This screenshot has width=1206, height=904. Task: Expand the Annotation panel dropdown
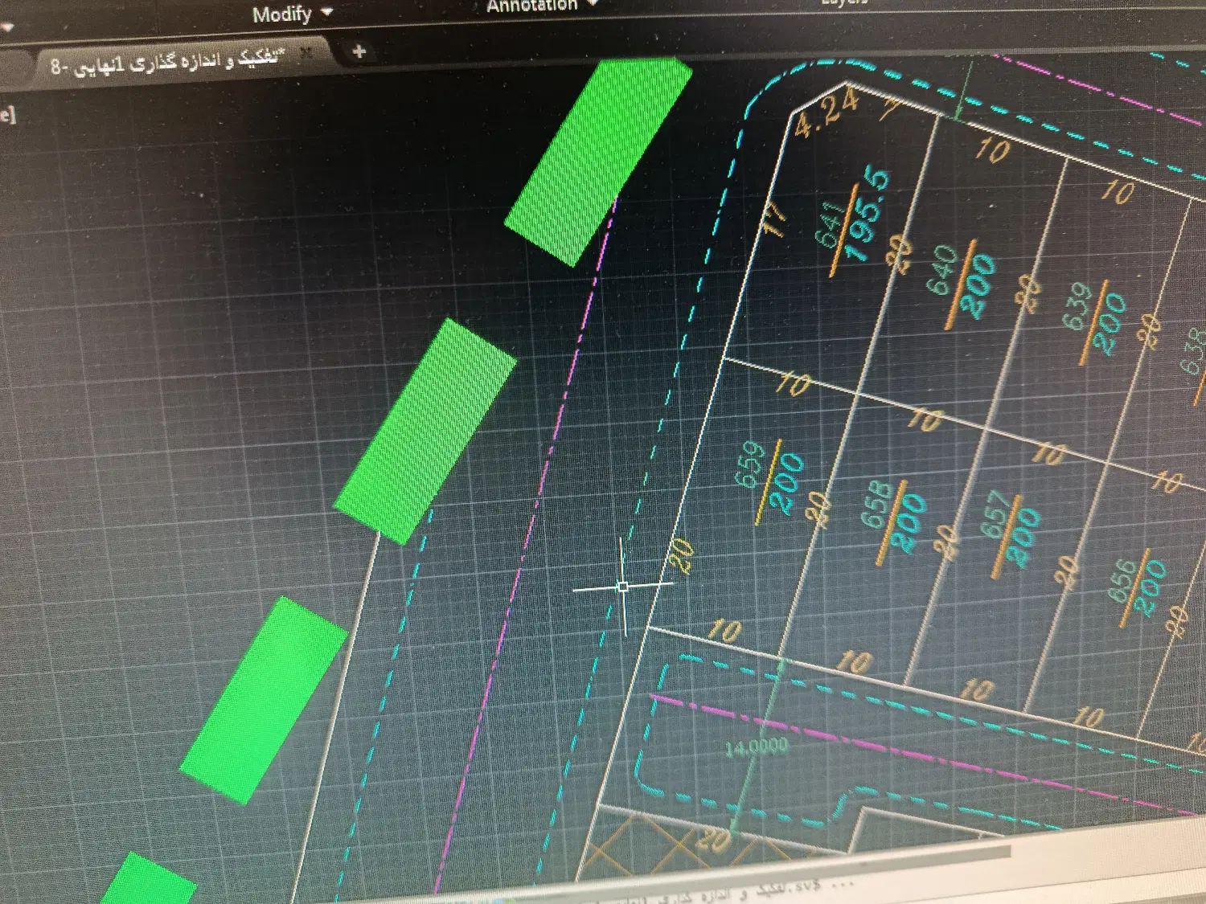[x=592, y=3]
